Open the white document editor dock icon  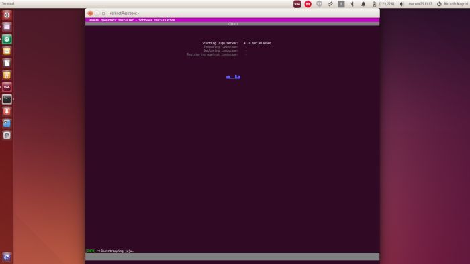point(7,63)
